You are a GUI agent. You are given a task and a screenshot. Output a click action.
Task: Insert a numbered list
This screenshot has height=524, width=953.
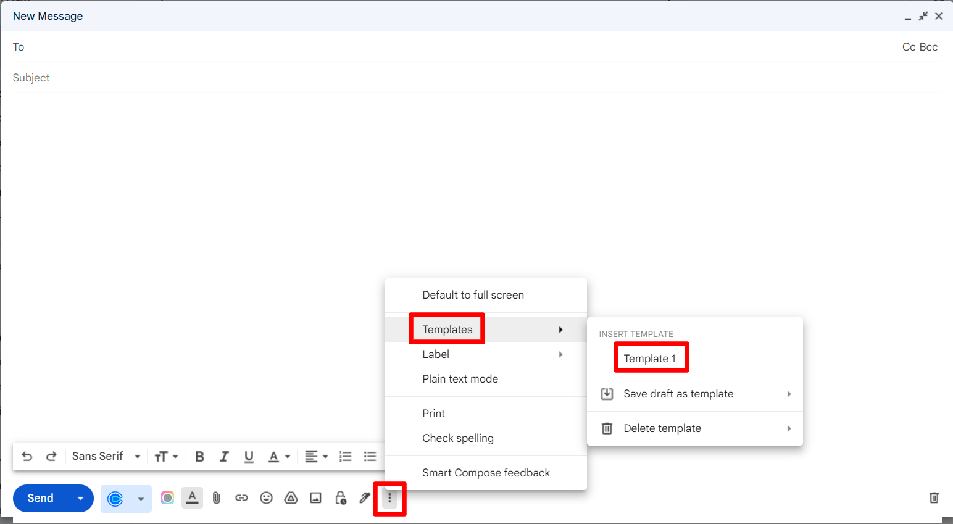(x=346, y=456)
